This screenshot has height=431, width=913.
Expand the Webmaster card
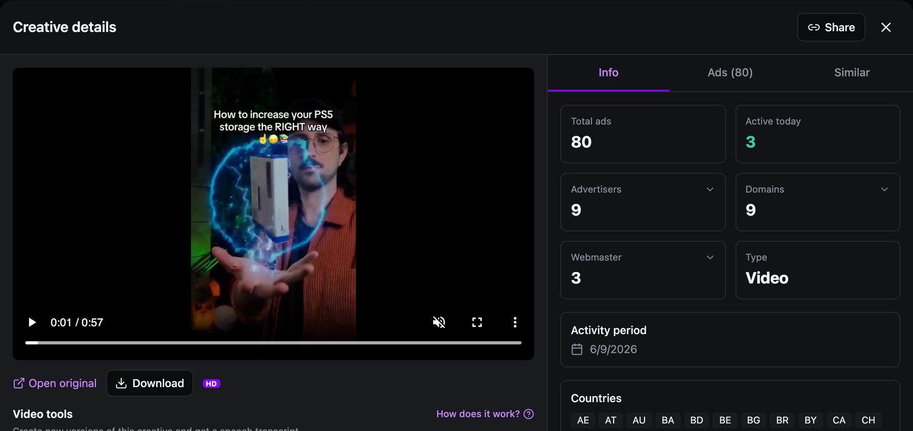click(x=643, y=270)
